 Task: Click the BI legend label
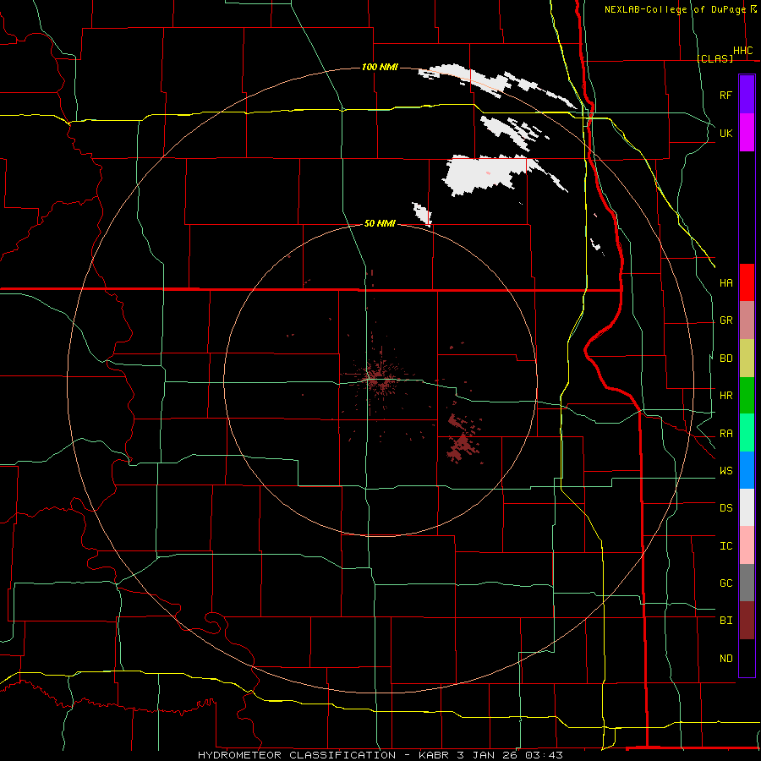tap(725, 621)
